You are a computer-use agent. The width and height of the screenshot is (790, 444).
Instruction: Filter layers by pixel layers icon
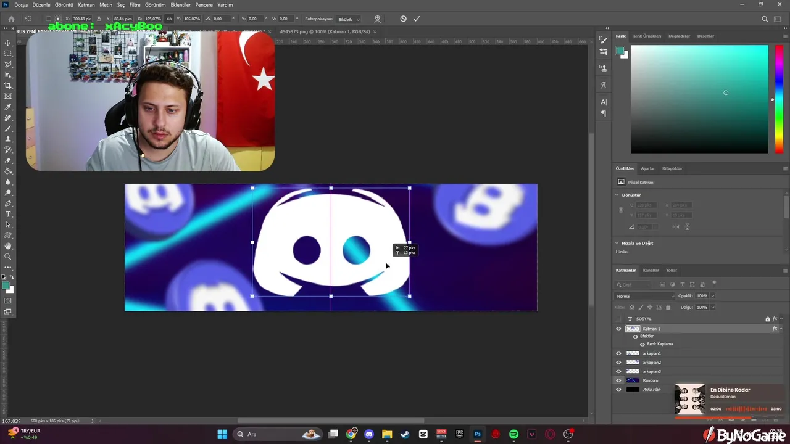coord(662,284)
